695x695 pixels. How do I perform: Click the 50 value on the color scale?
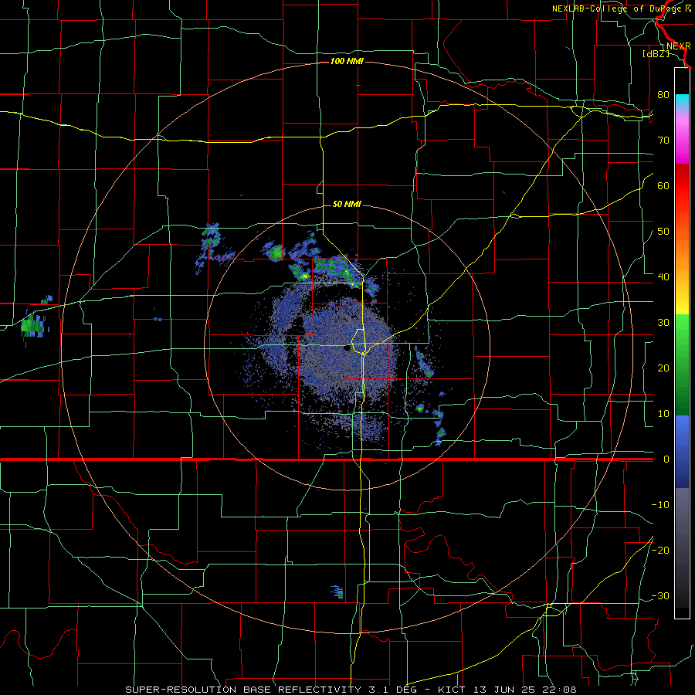click(x=663, y=232)
